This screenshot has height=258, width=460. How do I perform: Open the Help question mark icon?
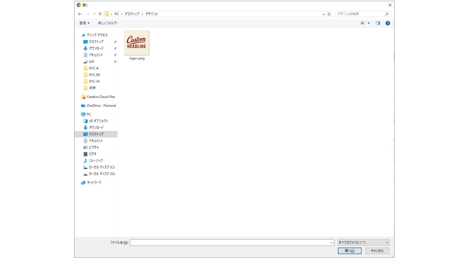tap(388, 23)
